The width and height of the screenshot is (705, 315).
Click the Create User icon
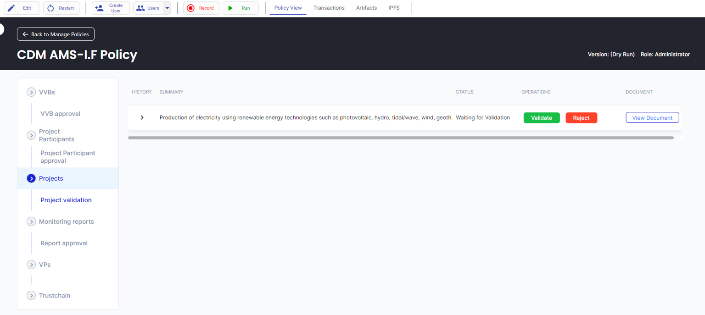point(99,8)
